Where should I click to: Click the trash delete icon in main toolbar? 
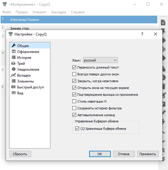164,86
